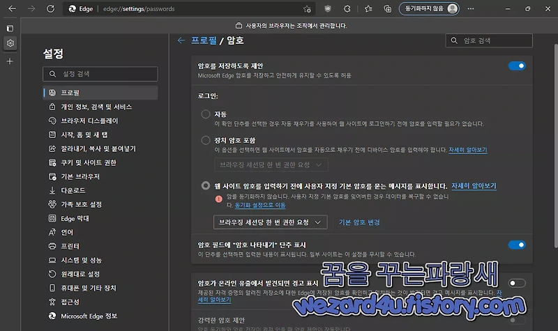The height and width of the screenshot is (331, 558).
Task: Select the 자동 radio button
Action: [x=206, y=114]
